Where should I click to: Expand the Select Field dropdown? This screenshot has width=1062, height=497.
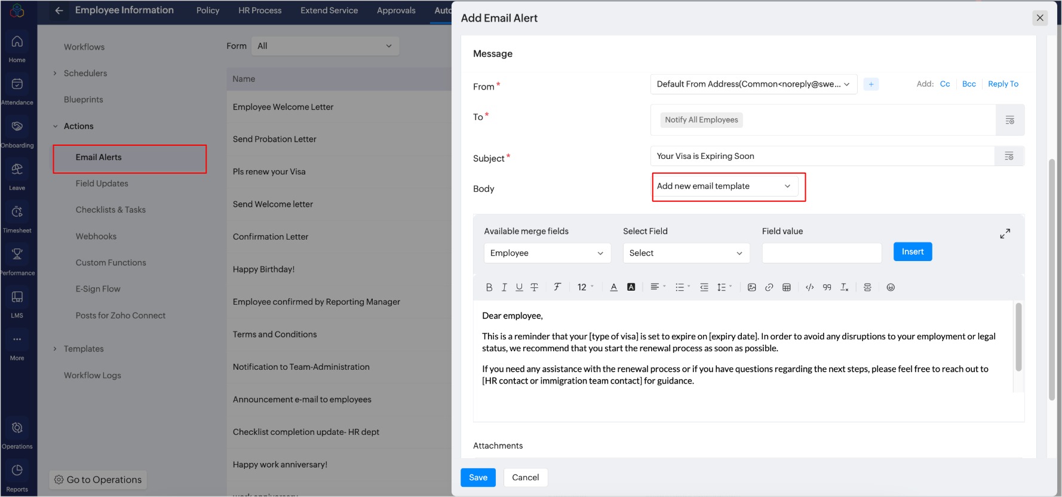(x=686, y=253)
